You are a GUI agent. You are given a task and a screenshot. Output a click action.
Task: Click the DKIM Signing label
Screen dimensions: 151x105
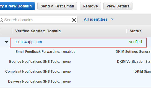tap(143, 72)
